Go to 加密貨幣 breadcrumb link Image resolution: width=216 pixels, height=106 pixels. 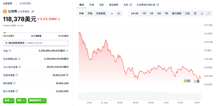[x=8, y=4]
